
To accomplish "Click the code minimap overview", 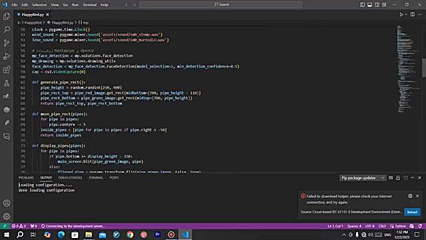I will [x=407, y=68].
